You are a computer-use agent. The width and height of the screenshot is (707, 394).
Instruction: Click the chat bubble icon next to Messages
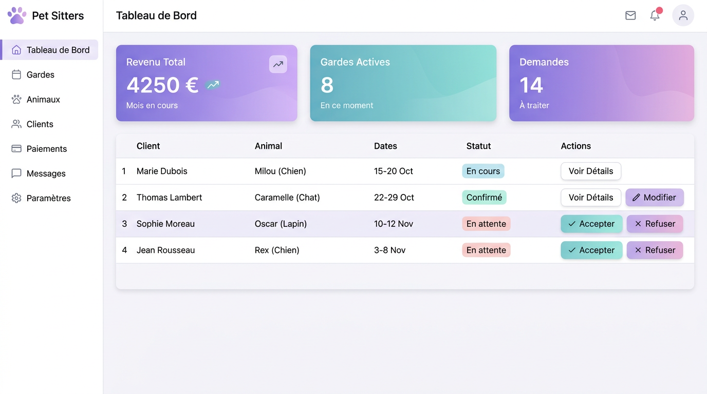tap(16, 173)
